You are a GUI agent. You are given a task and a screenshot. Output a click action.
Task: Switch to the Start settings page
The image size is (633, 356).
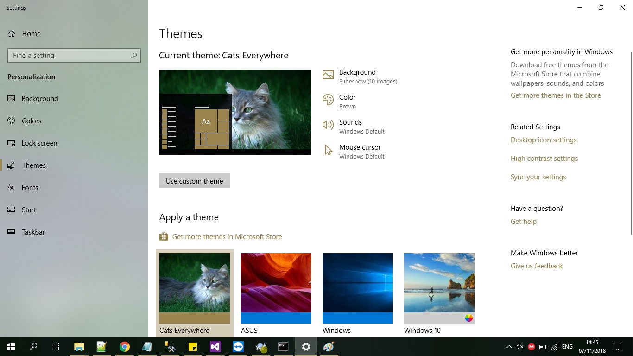[x=29, y=210]
